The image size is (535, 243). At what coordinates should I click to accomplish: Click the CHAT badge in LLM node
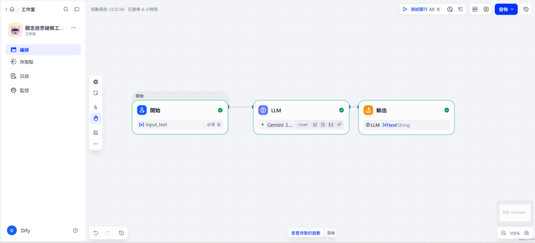click(x=303, y=125)
